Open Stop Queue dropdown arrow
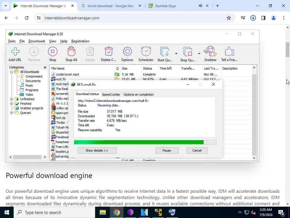 click(x=199, y=54)
